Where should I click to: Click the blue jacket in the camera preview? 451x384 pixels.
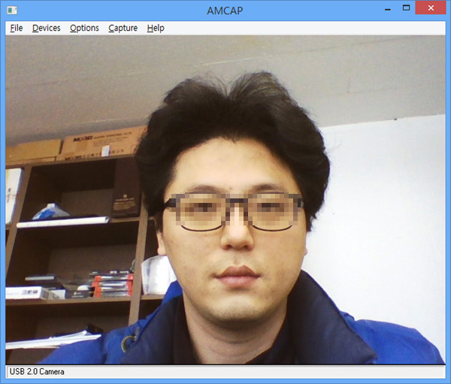coord(376,331)
